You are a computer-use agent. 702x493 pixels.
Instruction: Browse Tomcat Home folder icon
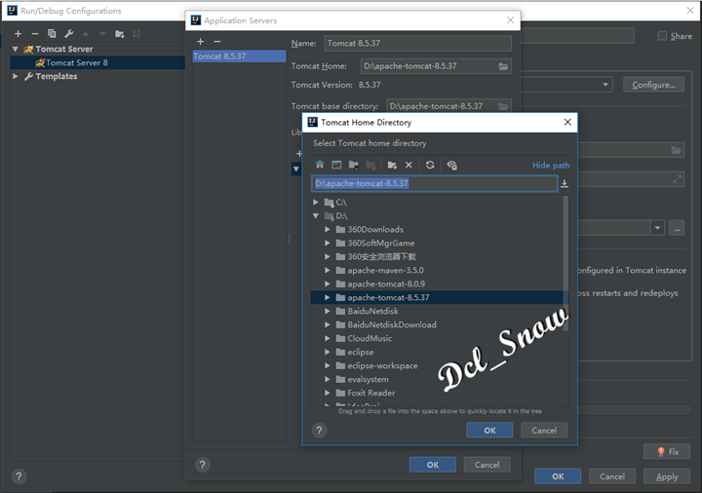click(504, 66)
